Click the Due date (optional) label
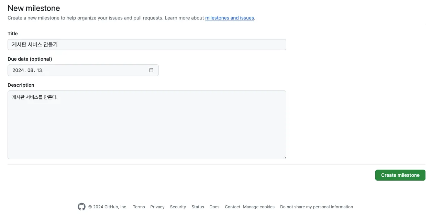Screen dimensions: 443x220 30,59
